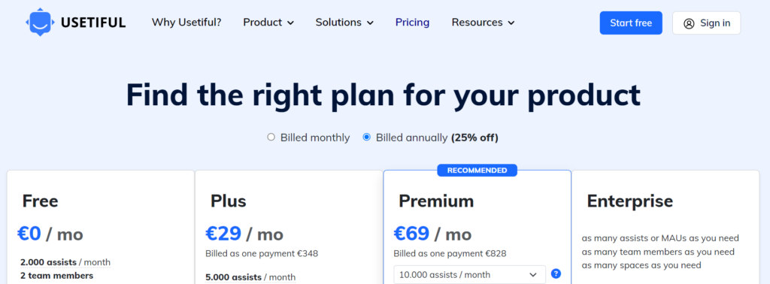The image size is (770, 284).
Task: Click the Start free button
Action: (631, 23)
